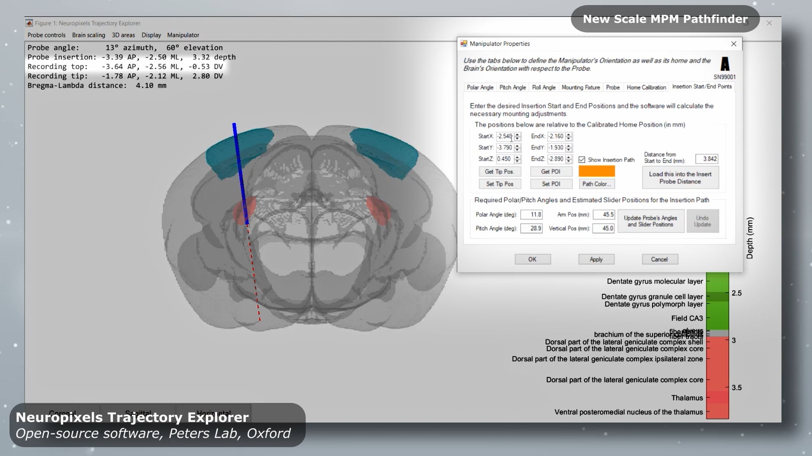
Task: Click the orange insertion path color swatch
Action: click(596, 171)
